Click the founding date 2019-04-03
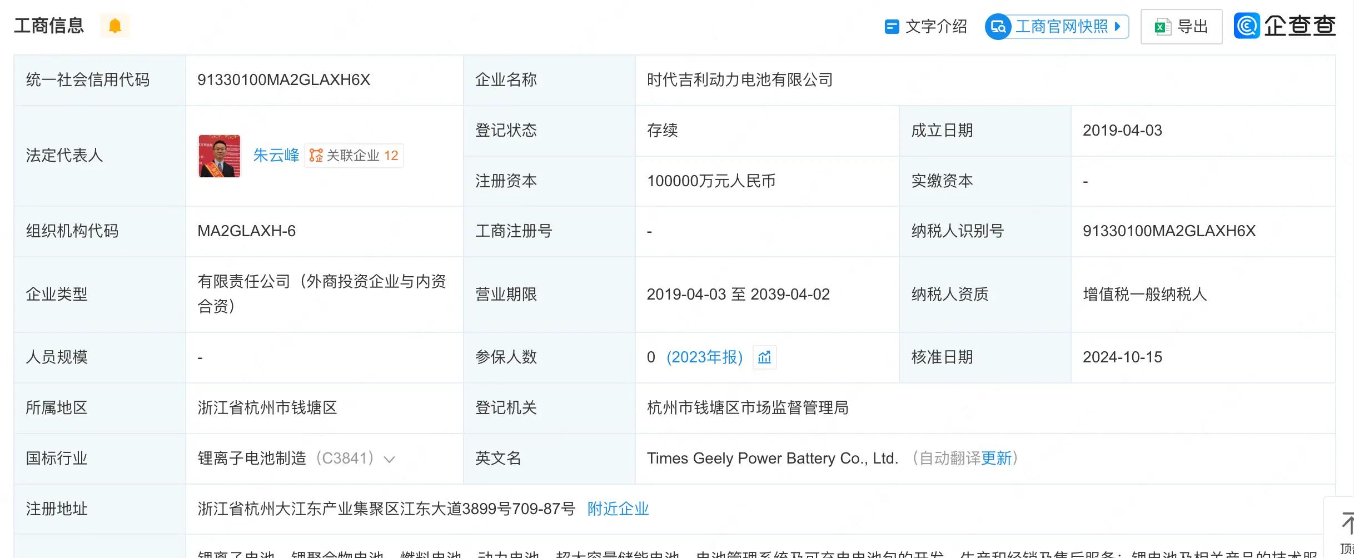Screen dimensions: 1354x558 click(x=1122, y=131)
